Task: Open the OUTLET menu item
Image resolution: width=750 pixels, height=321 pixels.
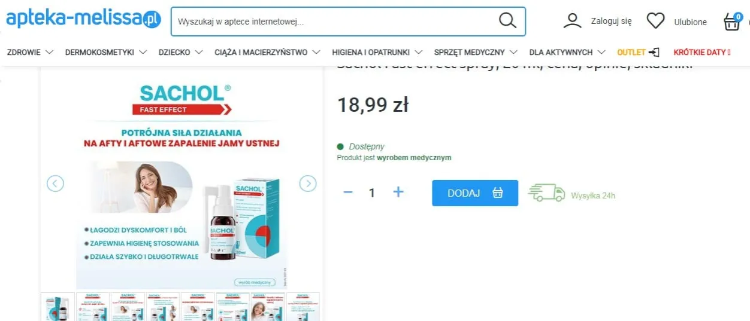Action: coord(639,52)
